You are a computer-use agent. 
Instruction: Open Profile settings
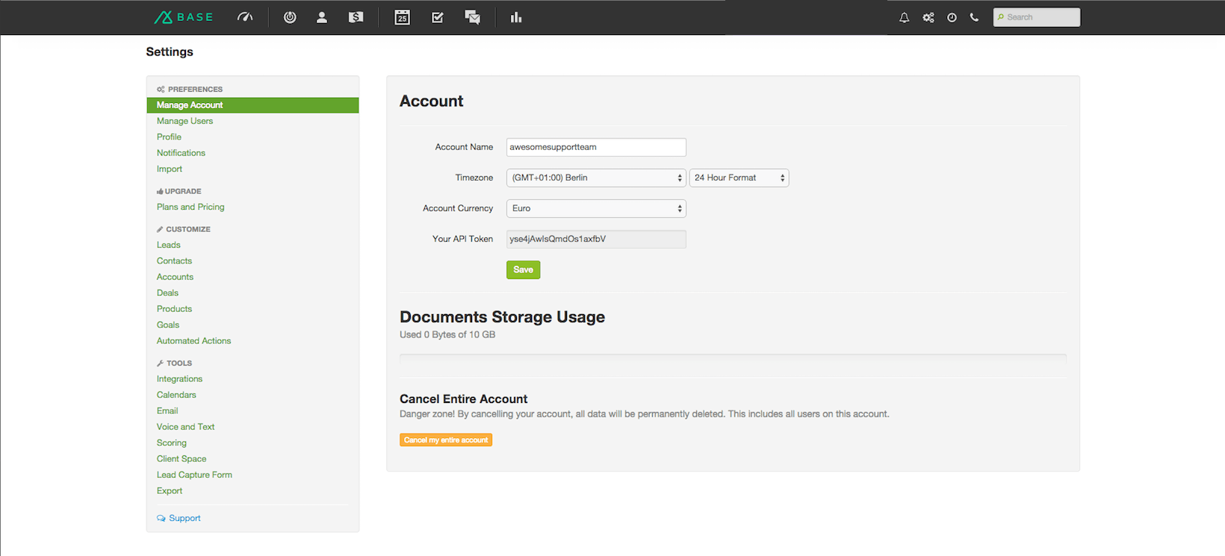coord(169,137)
